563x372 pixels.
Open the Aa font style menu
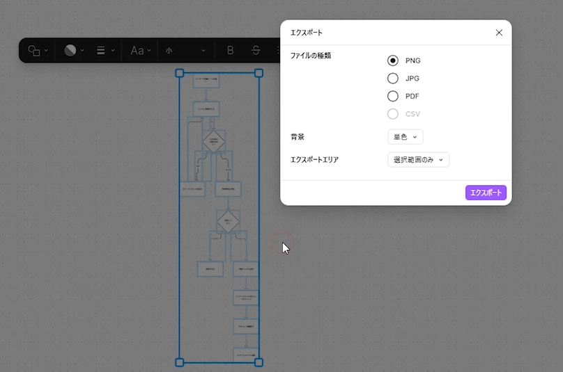point(140,50)
